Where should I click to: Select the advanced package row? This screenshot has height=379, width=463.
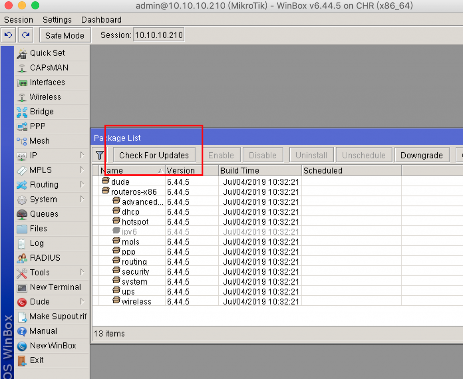coord(278,202)
